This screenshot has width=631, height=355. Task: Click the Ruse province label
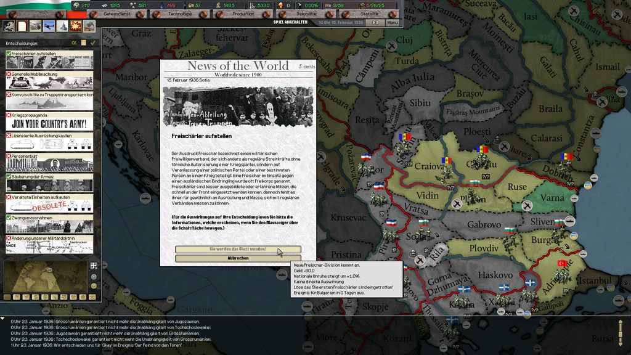tap(517, 187)
